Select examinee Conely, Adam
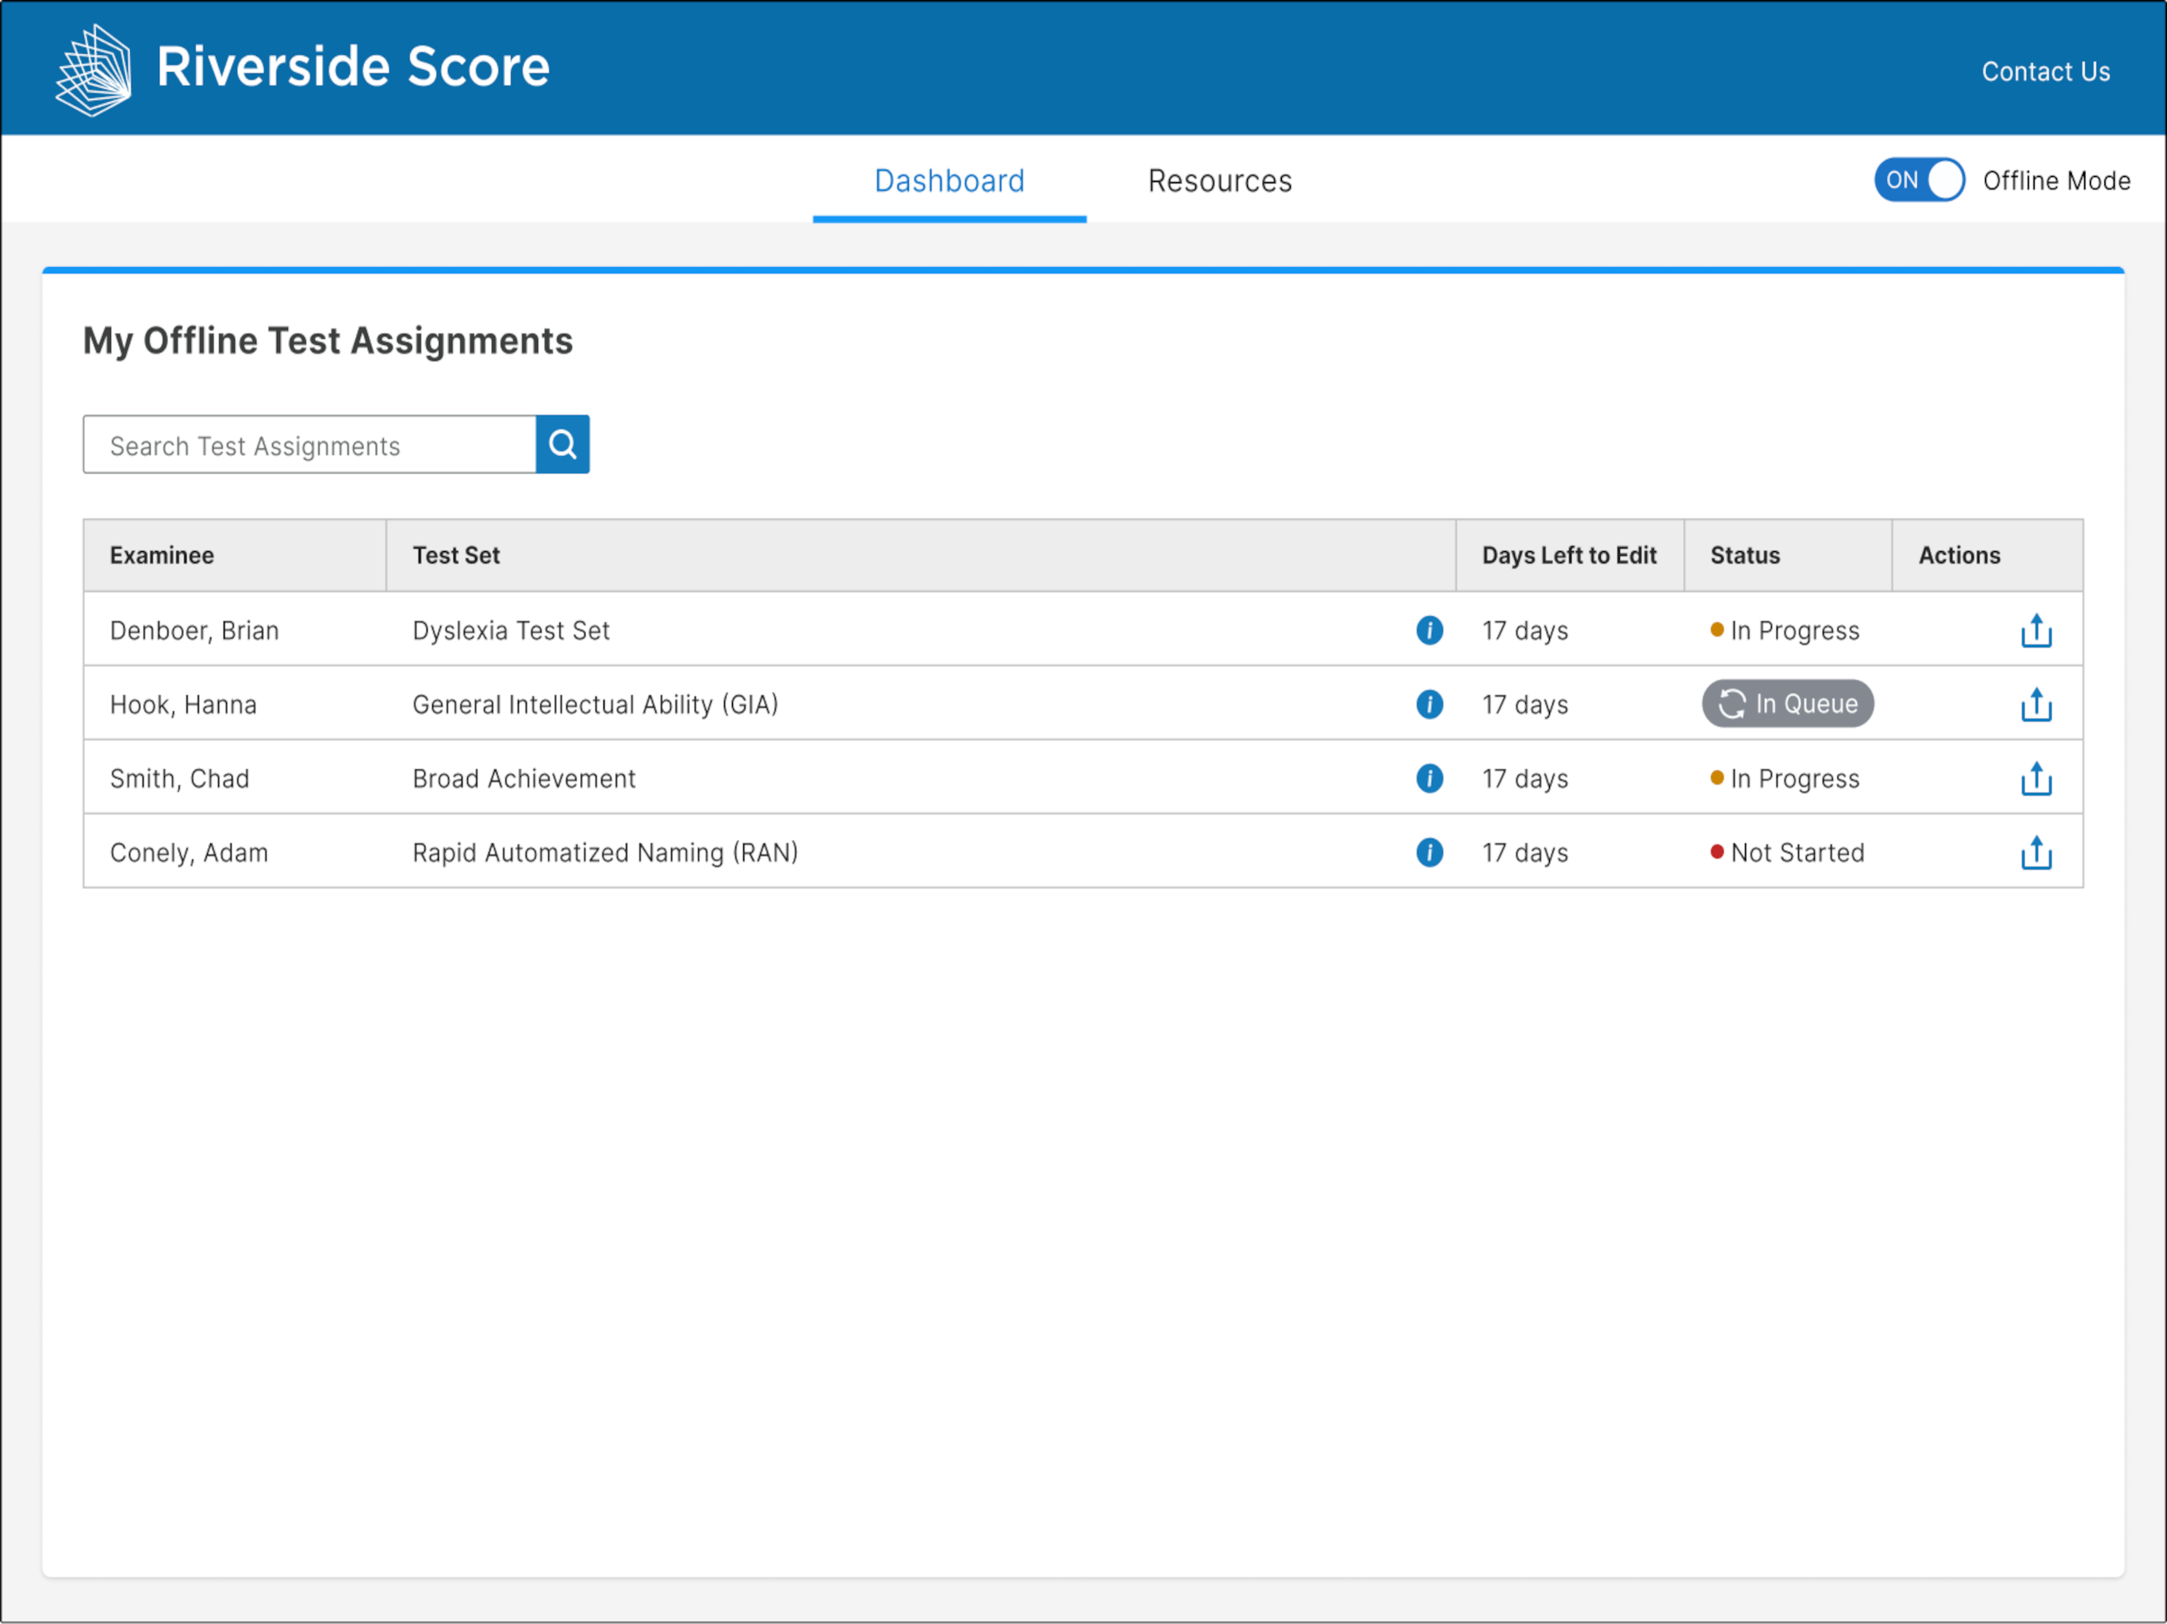The height and width of the screenshot is (1624, 2167). tap(189, 852)
